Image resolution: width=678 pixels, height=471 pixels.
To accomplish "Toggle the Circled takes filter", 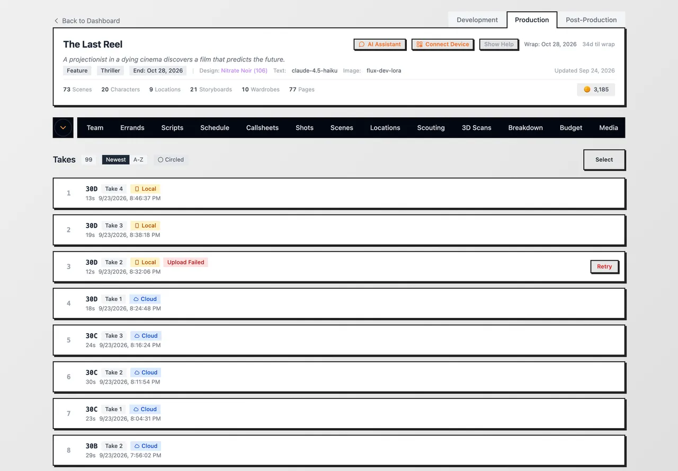I will click(x=171, y=159).
